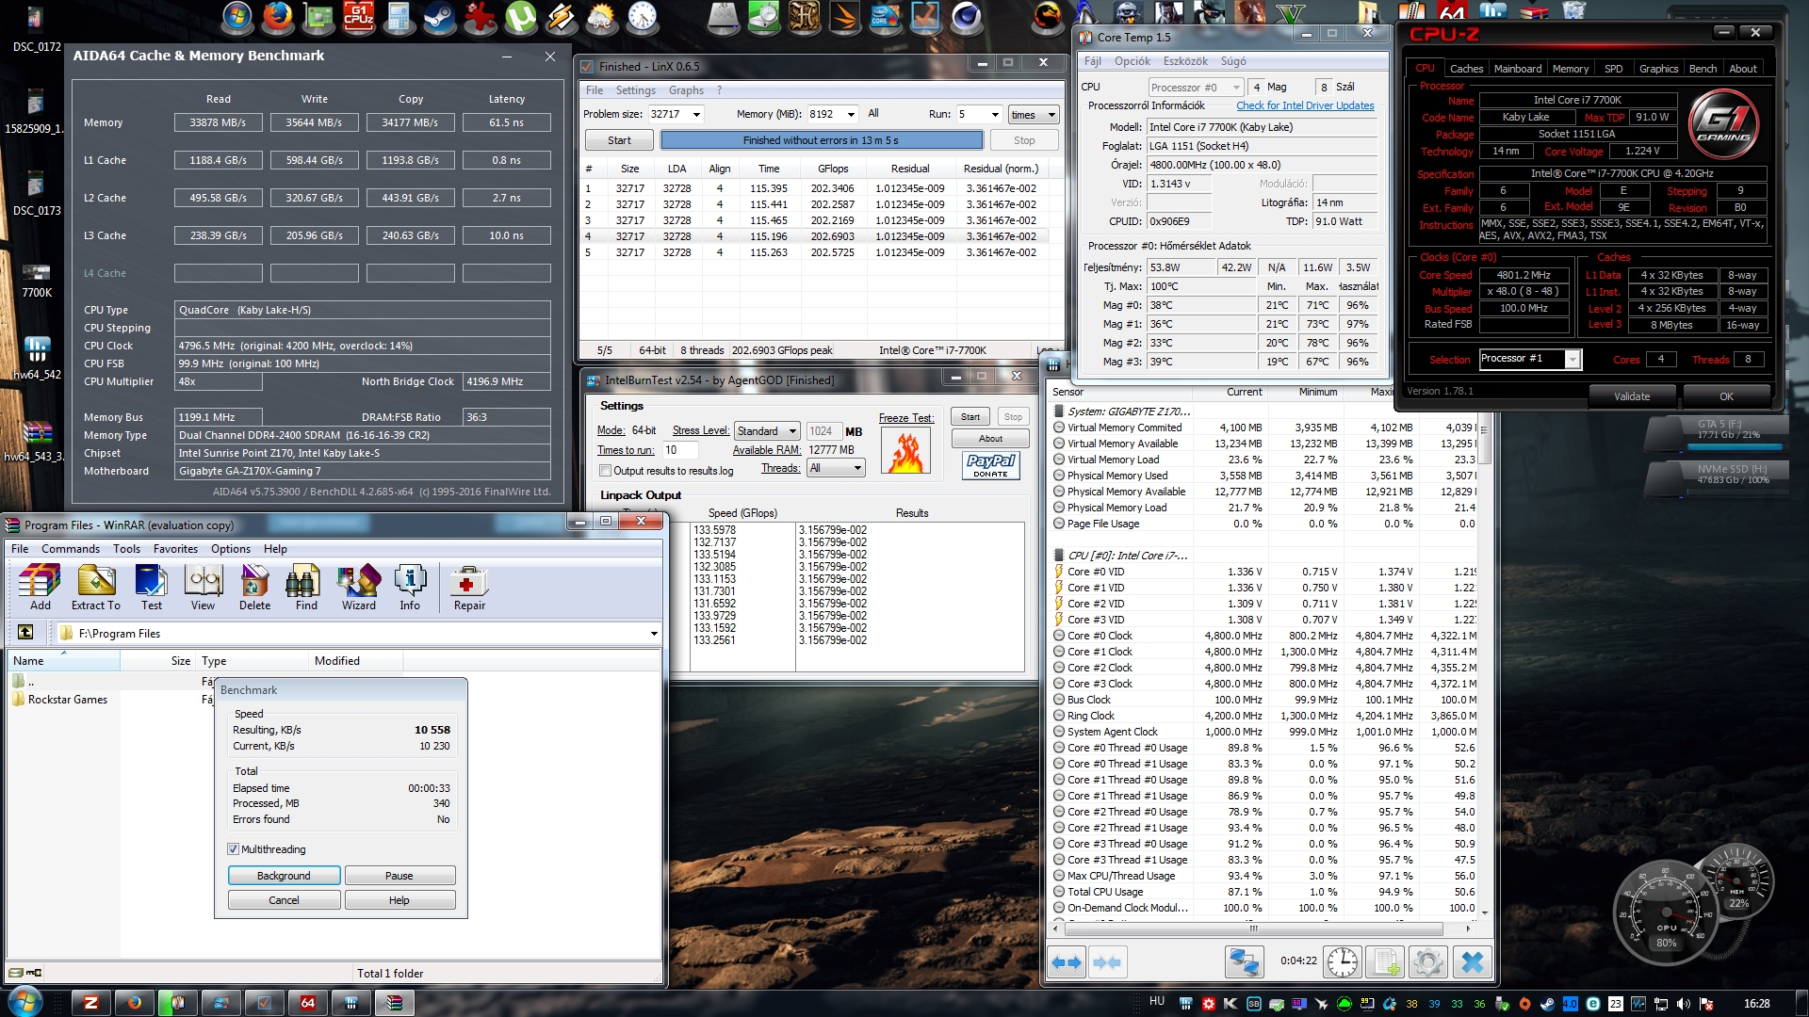Select Rockstar Games folder in WinRAR list
Viewport: 1809px width, 1017px height.
point(68,700)
